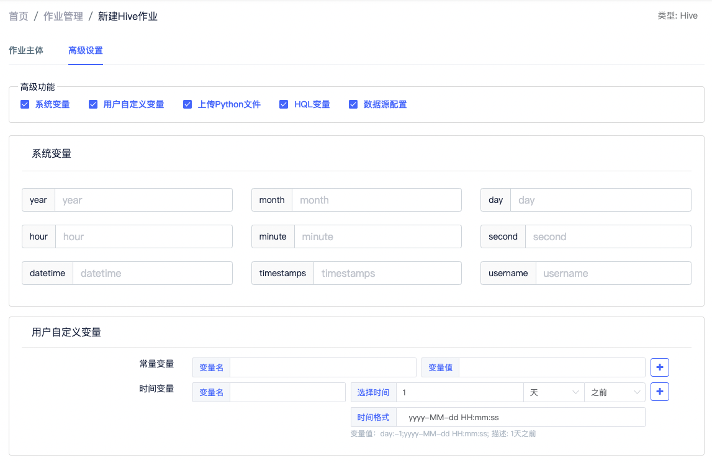Click the 用户自定义变量 section heading
Image resolution: width=712 pixels, height=463 pixels.
pos(66,332)
